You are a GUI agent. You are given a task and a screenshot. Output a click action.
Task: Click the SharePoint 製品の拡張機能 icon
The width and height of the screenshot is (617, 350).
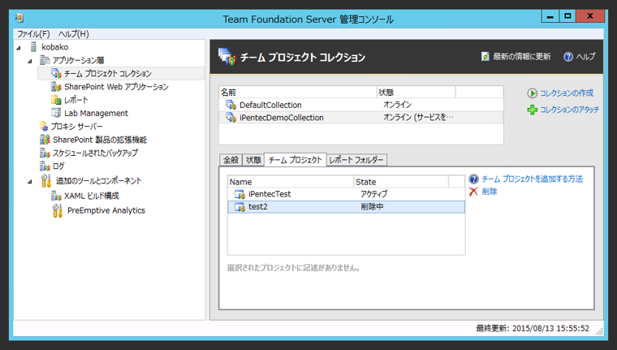[45, 140]
